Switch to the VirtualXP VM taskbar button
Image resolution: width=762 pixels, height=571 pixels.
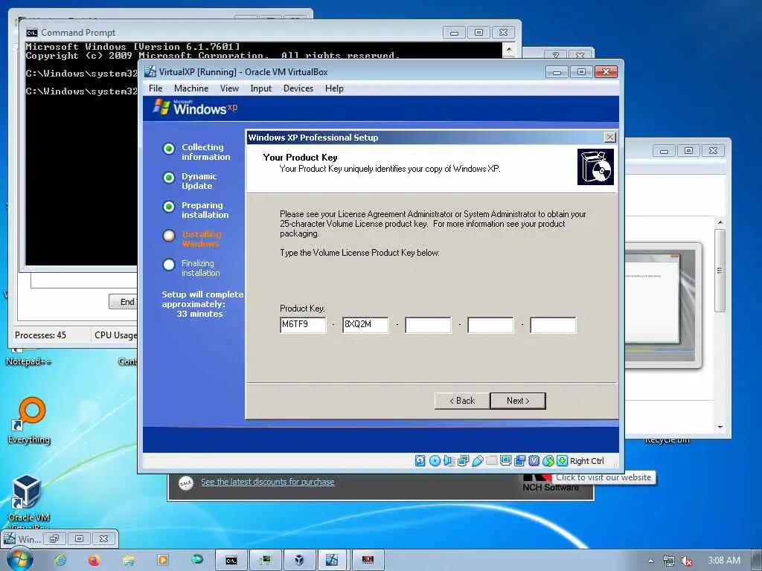click(333, 561)
